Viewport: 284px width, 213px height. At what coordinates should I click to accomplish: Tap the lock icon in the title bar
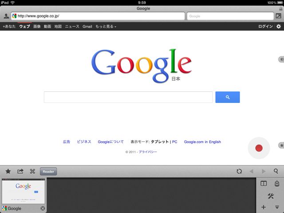pyautogui.click(x=281, y=8)
